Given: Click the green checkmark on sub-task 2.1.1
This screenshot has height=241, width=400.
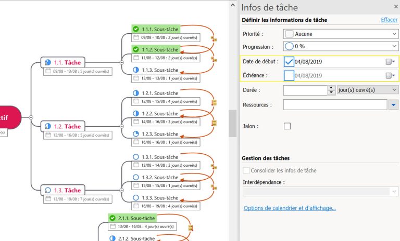Looking at the screenshot, I should [x=112, y=218].
